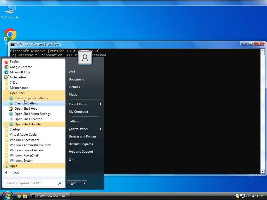Click the Windows Start orb
267x200 pixels.
click(7, 196)
